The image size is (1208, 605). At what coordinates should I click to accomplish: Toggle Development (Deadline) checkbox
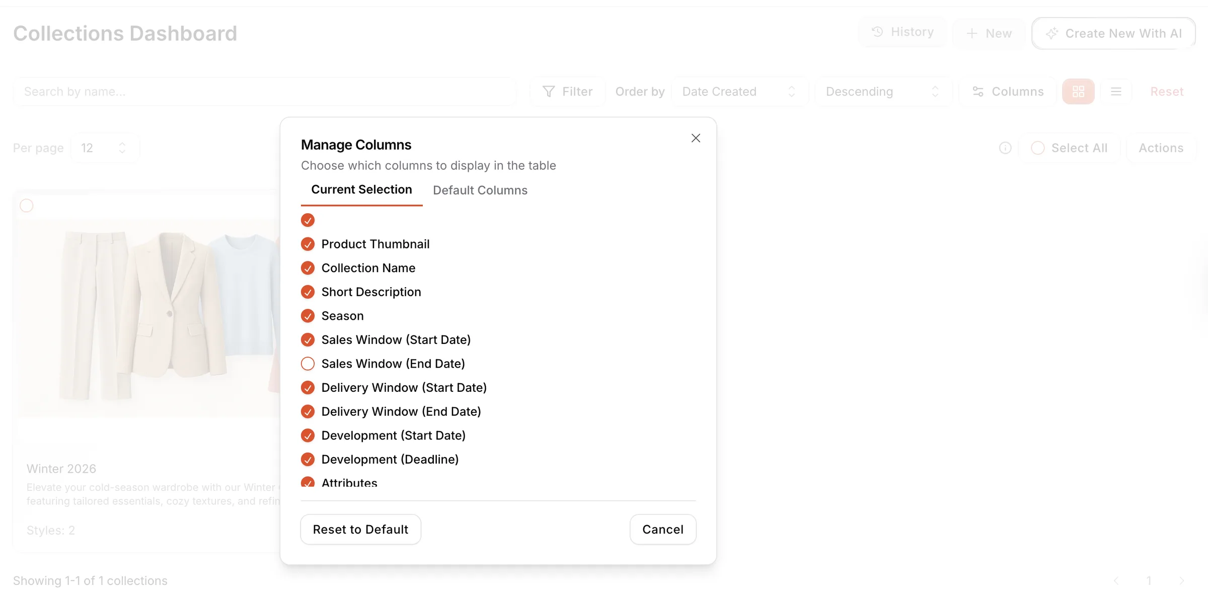308,459
